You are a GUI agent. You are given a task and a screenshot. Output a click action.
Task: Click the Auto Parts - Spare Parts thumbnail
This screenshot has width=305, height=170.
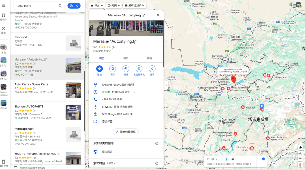pyautogui.click(x=73, y=90)
